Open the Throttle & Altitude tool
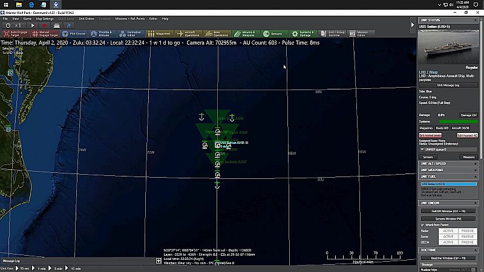This screenshot has height=272, width=484. [x=102, y=34]
